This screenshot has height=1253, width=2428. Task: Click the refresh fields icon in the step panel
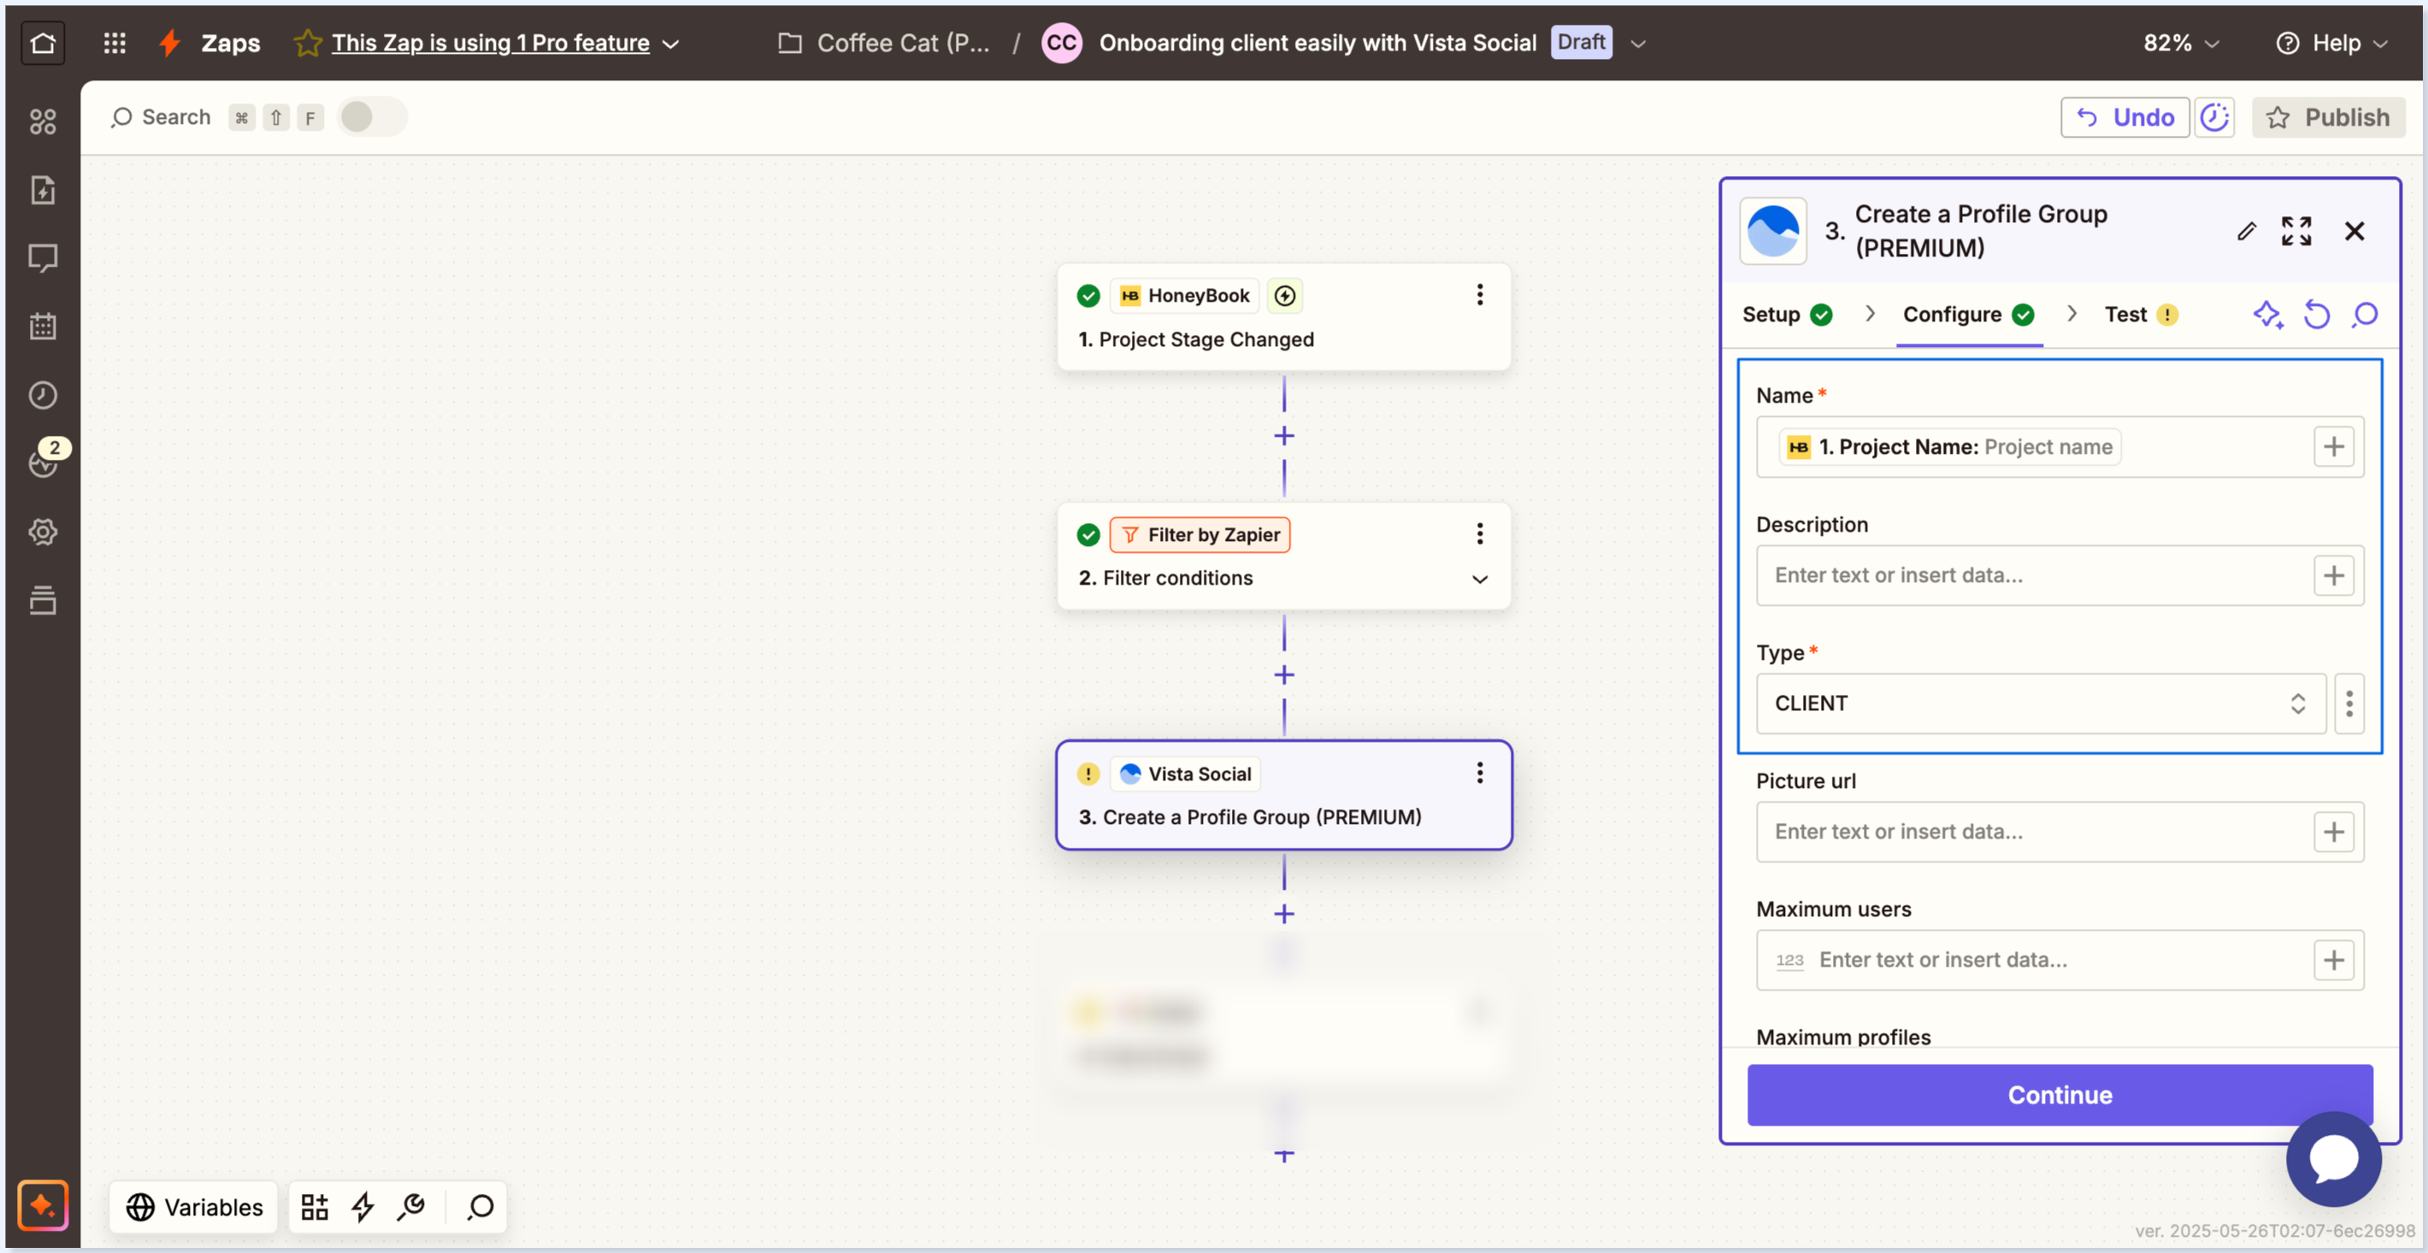point(2317,315)
